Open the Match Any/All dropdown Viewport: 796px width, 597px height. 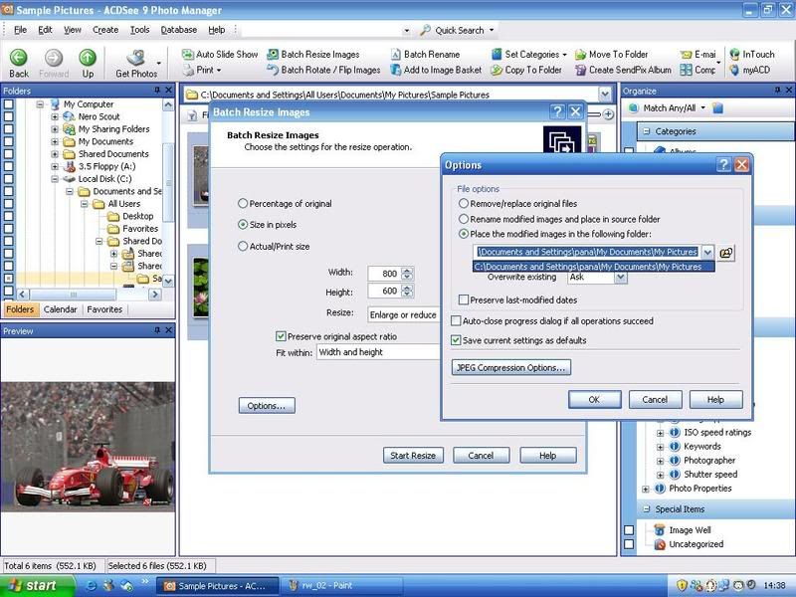click(x=675, y=108)
